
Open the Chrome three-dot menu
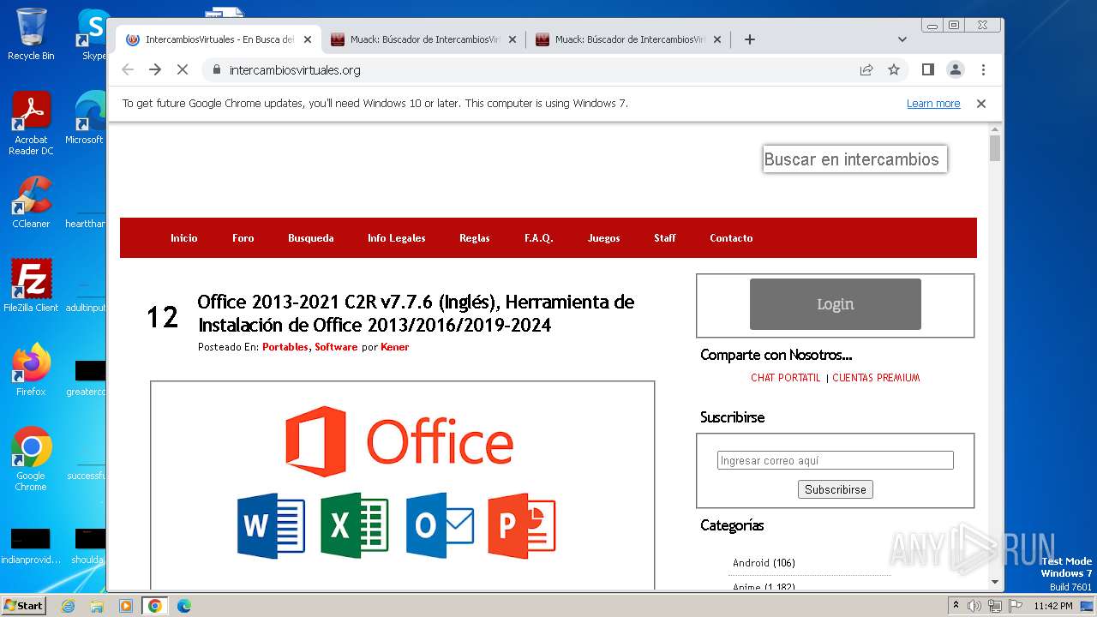click(983, 69)
